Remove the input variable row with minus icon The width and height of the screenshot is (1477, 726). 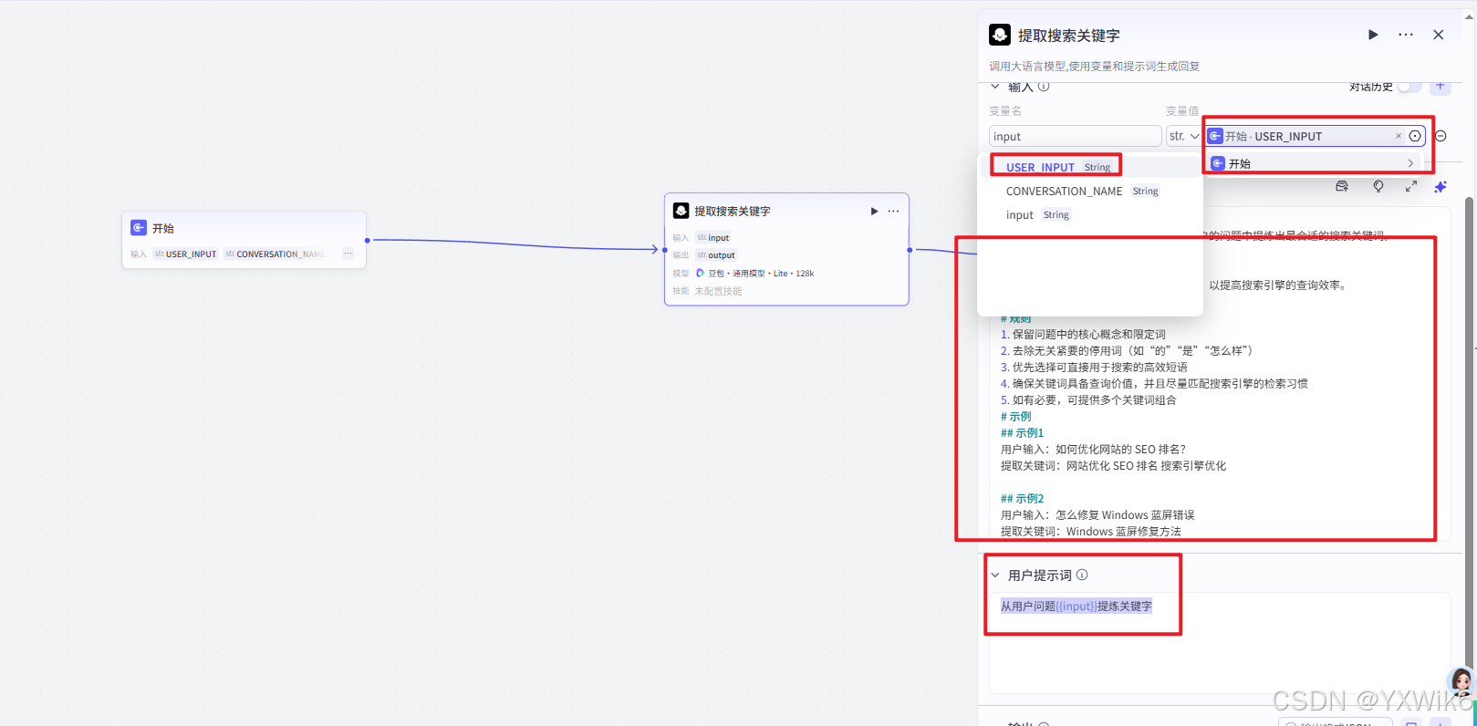pyautogui.click(x=1441, y=136)
